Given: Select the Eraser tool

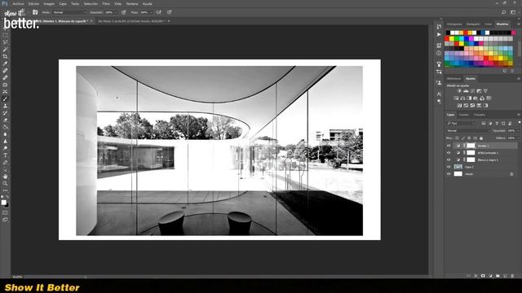Looking at the screenshot, I should tap(5, 120).
